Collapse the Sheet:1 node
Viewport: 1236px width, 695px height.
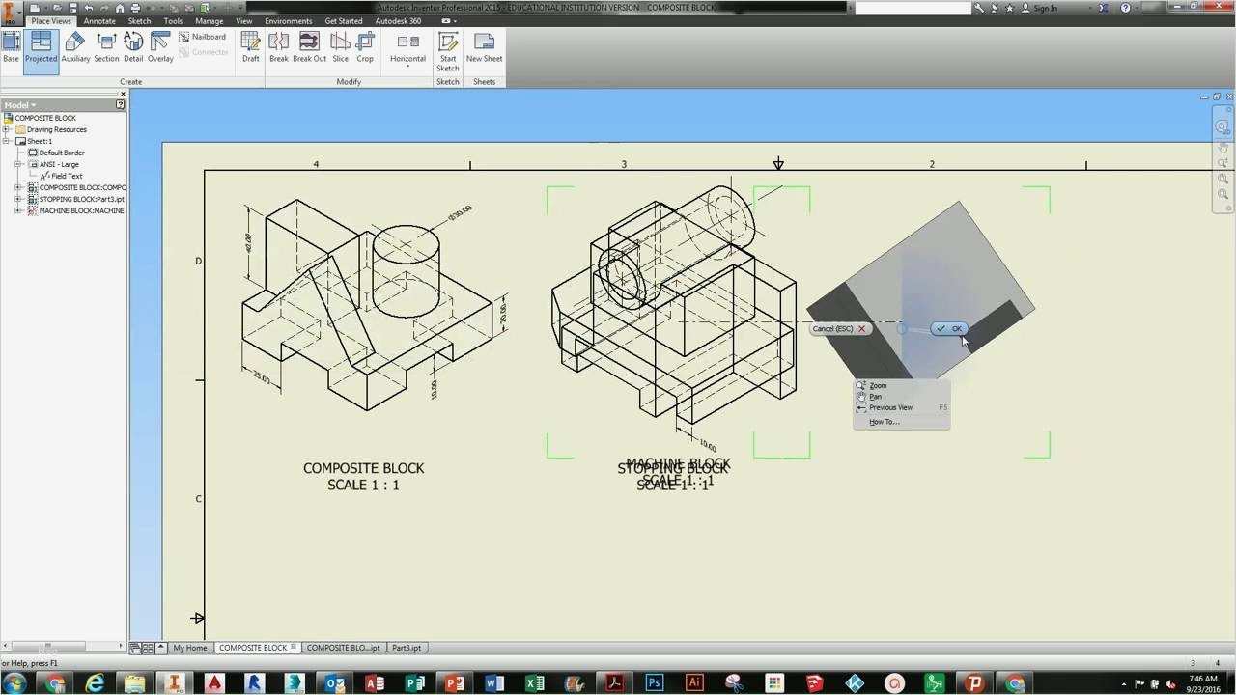click(x=7, y=141)
